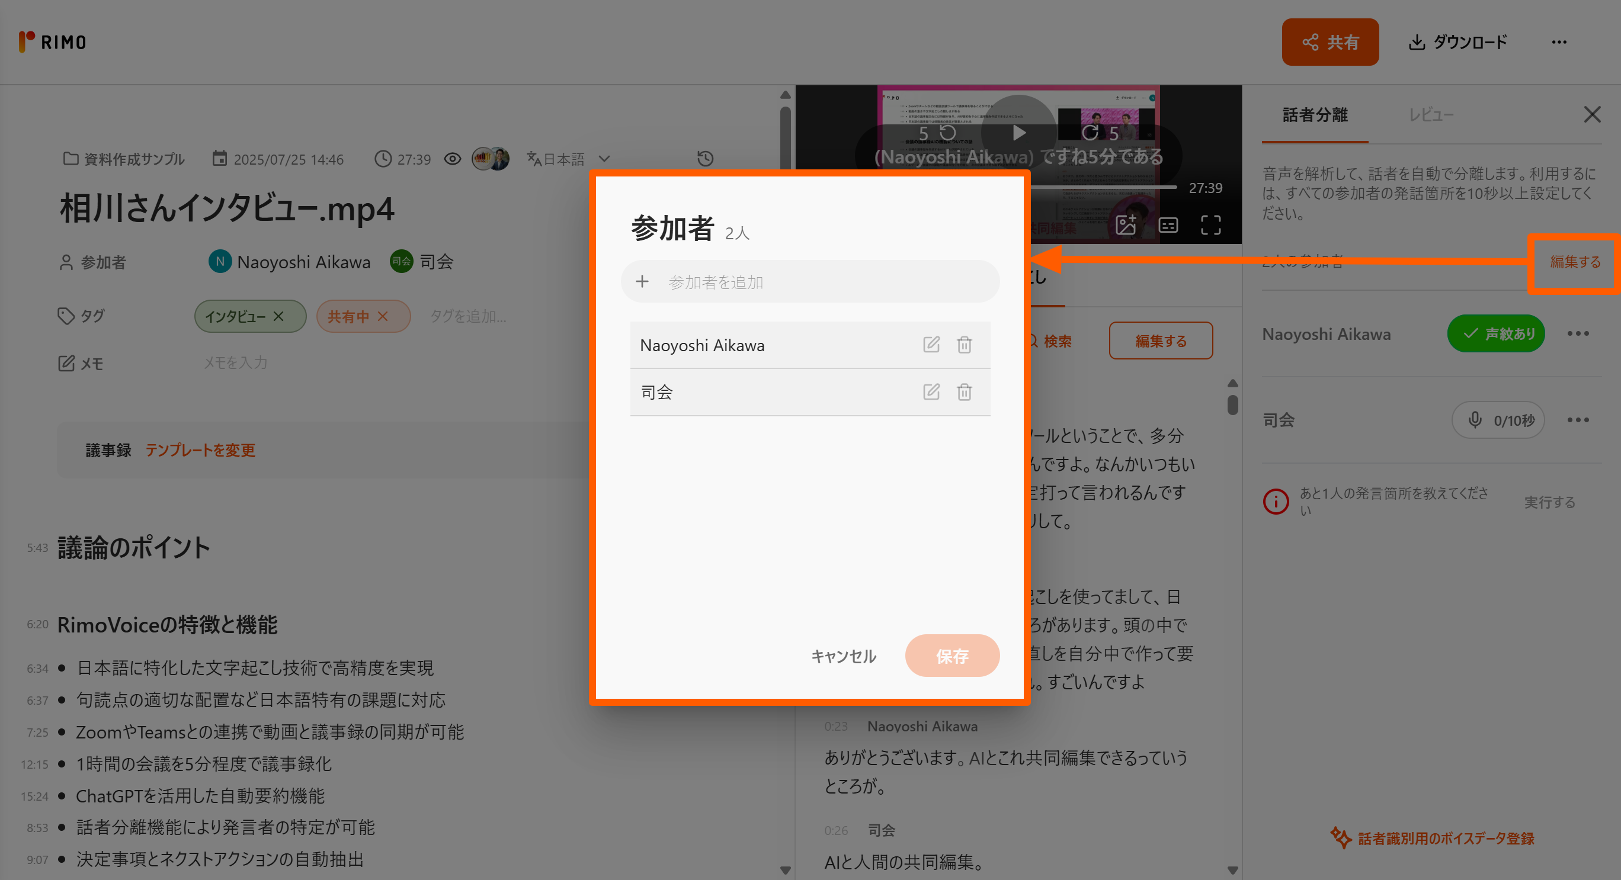The width and height of the screenshot is (1621, 880).
Task: Open the subtitles caption icon
Action: click(1168, 225)
